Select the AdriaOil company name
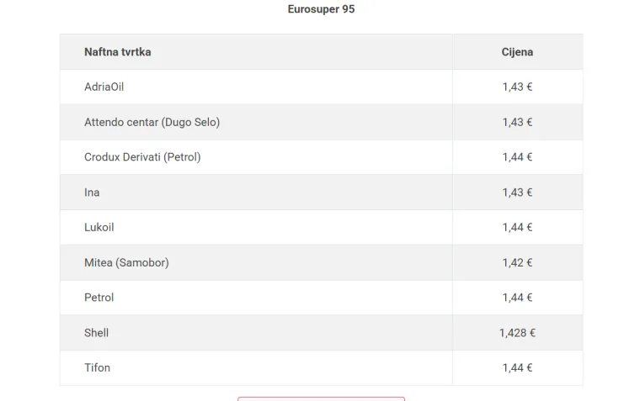This screenshot has width=640, height=401. click(104, 87)
